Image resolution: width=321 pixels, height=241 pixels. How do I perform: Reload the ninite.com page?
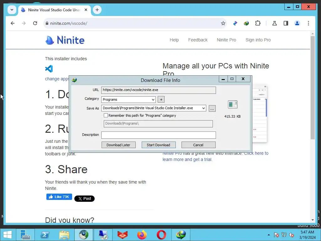tap(35, 23)
